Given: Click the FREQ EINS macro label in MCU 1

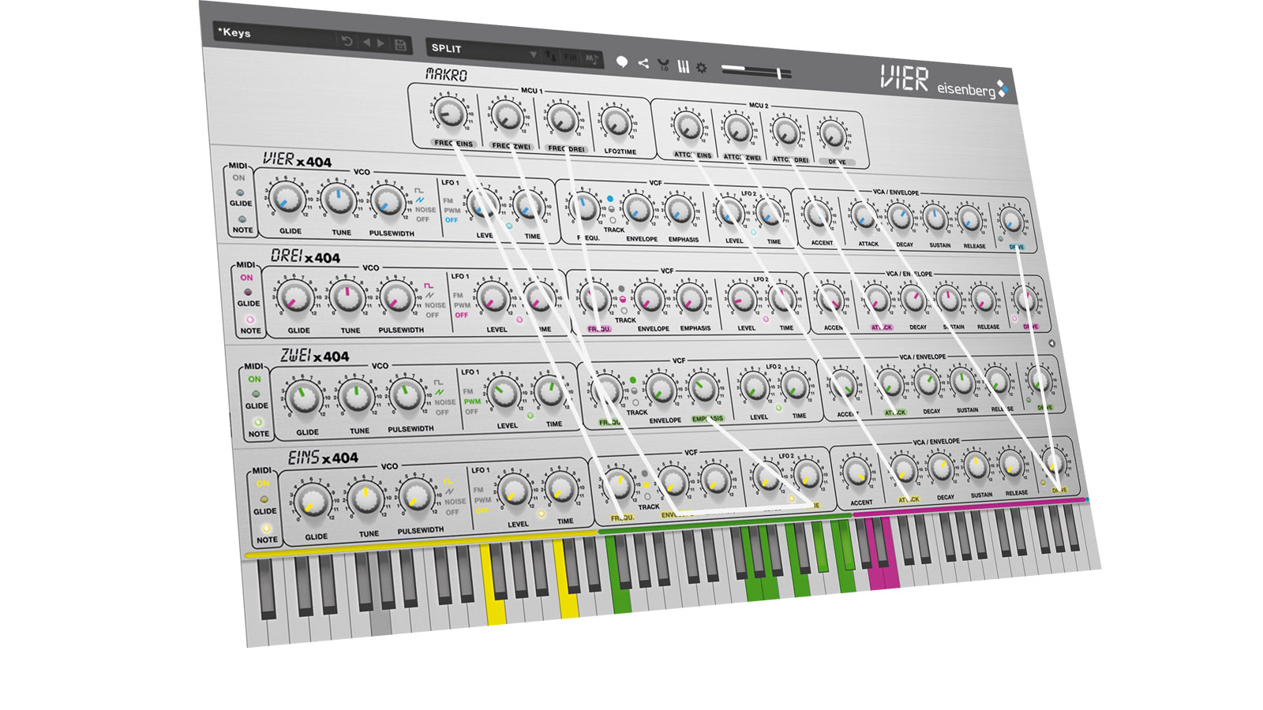Looking at the screenshot, I should [454, 144].
